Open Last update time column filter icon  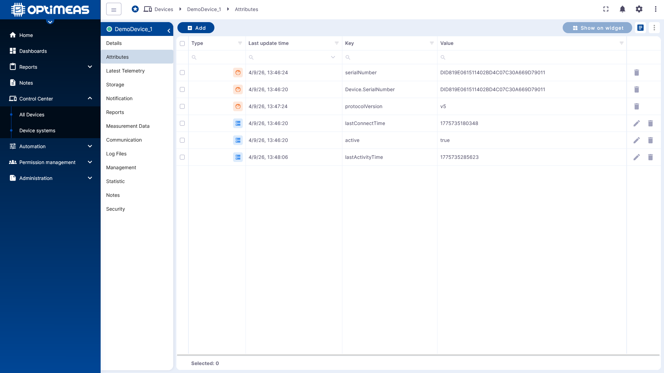click(x=337, y=43)
